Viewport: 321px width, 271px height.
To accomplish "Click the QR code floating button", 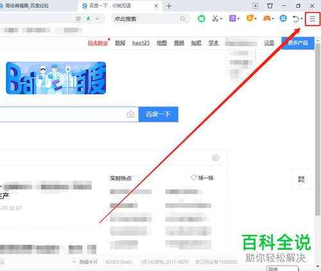I will pyautogui.click(x=301, y=179).
